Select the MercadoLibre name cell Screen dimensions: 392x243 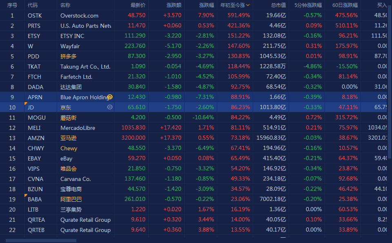coord(78,128)
